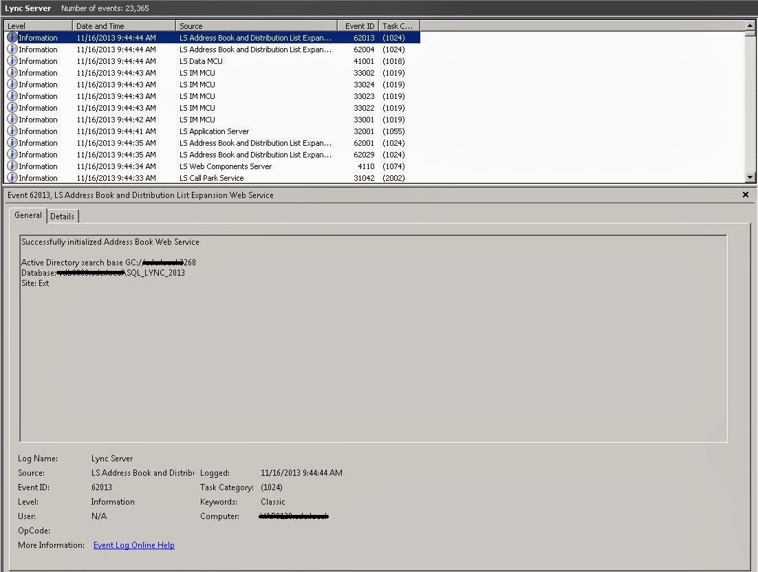Viewport: 758px width, 572px height.
Task: Click information icon of event 62004 row
Action: [x=12, y=49]
